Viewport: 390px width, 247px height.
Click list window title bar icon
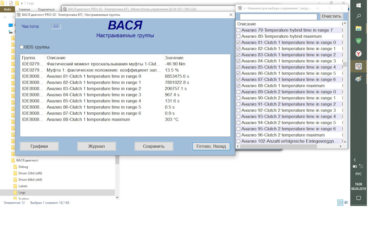pos(240,8)
